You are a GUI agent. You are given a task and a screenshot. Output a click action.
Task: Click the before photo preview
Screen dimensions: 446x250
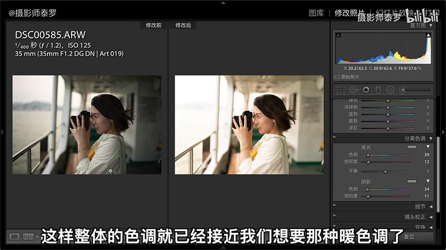tap(87, 125)
